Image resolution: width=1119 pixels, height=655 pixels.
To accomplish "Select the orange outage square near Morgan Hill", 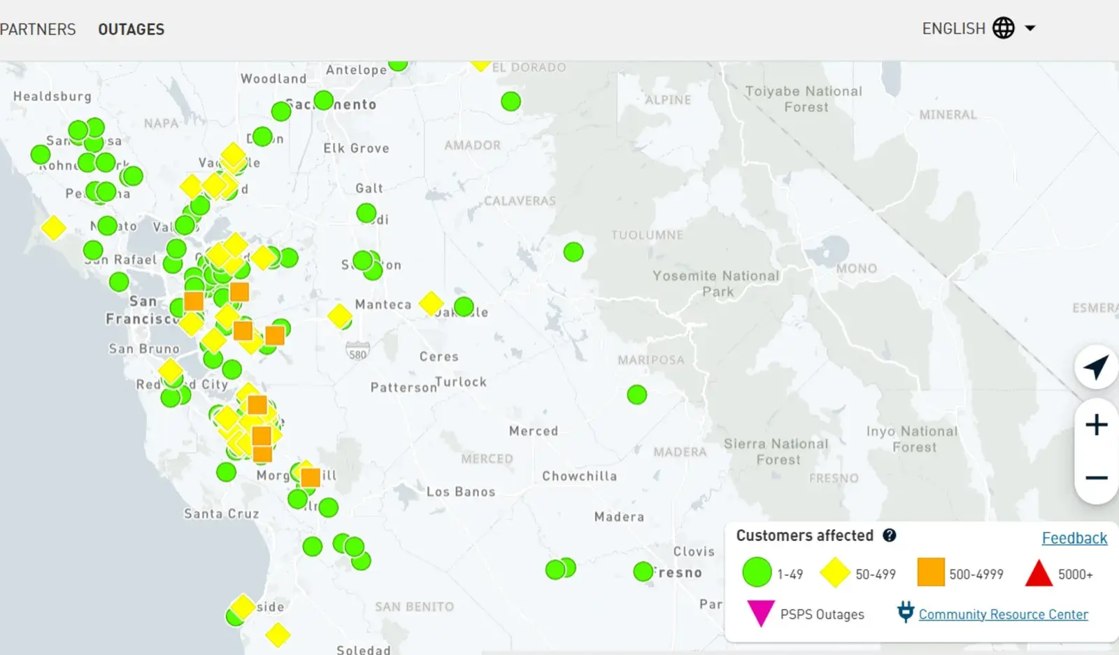I will click(311, 477).
